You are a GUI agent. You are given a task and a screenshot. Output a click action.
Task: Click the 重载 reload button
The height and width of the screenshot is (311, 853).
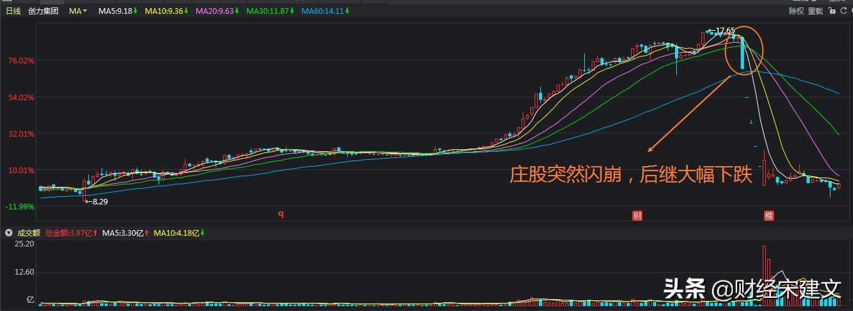click(815, 11)
